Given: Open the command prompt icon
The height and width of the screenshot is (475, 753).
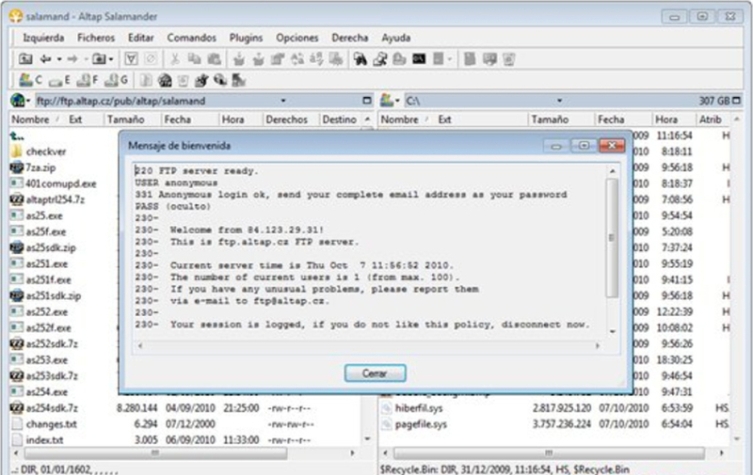Looking at the screenshot, I should 419,59.
